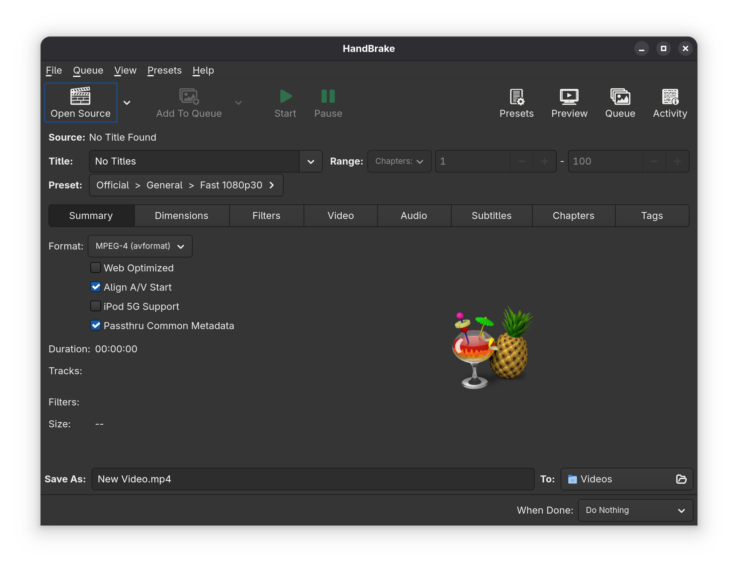Open the Range Chapters dropdown
The width and height of the screenshot is (738, 570).
click(x=399, y=161)
